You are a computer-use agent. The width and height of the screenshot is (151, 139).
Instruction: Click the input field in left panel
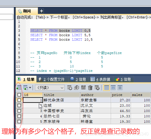7,17
